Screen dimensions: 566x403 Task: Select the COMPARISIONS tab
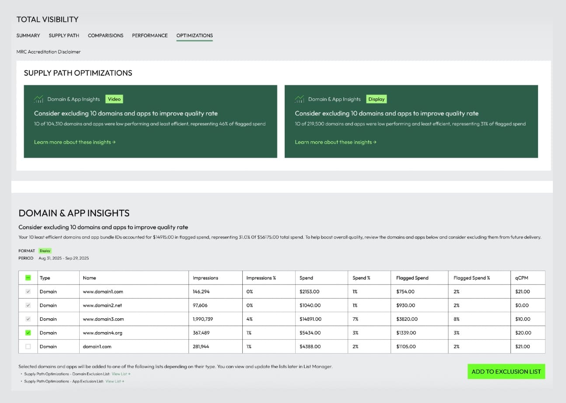pyautogui.click(x=105, y=35)
